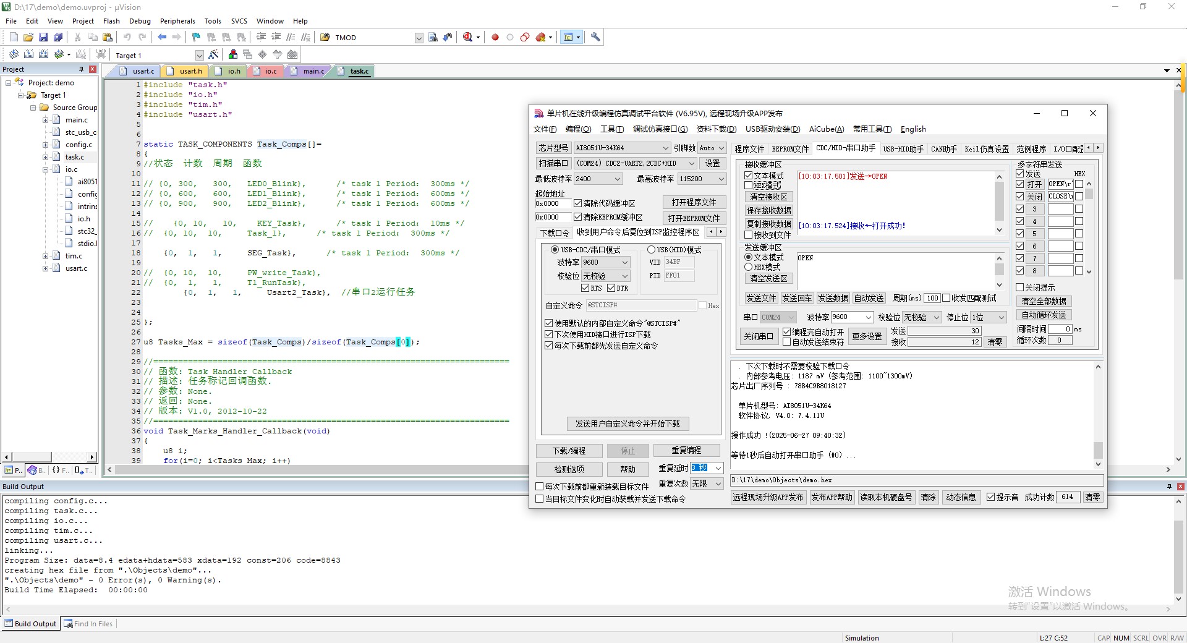
Task: Open the USB-HID助手 tab
Action: pos(903,149)
